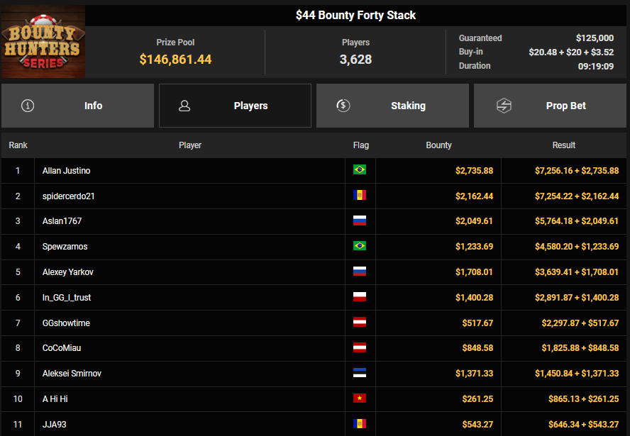
Task: Click Vietnam flag next to A Hi Hi
Action: point(360,399)
